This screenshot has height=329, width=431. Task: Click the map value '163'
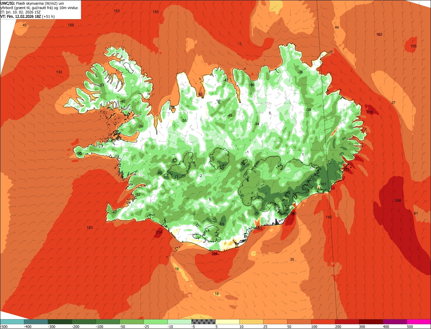click(x=259, y=229)
